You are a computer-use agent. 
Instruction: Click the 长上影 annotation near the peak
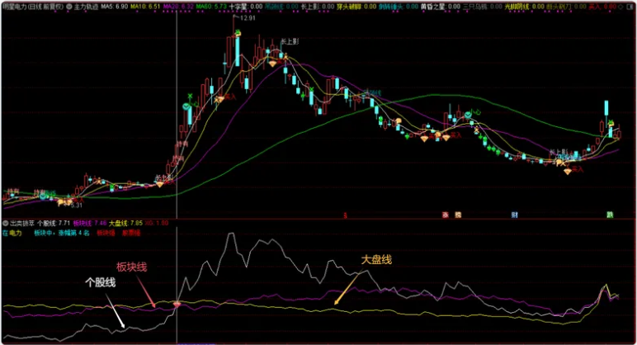click(289, 39)
